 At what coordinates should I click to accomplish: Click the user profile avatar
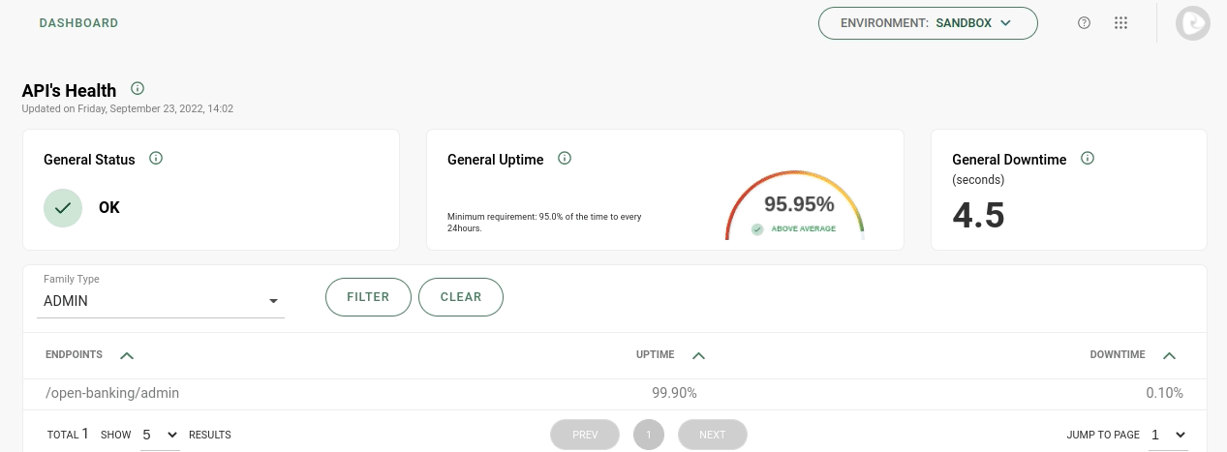coord(1192,23)
